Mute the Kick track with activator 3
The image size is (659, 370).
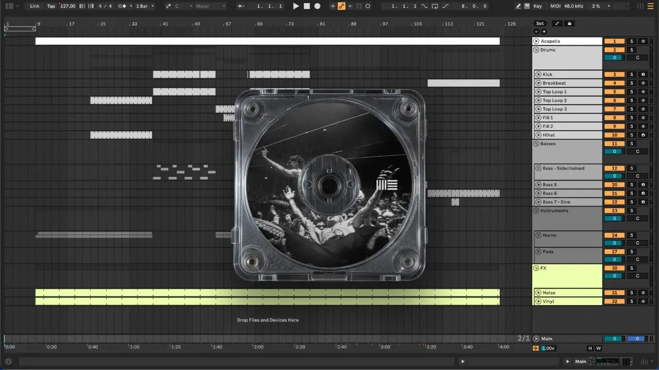tap(614, 75)
